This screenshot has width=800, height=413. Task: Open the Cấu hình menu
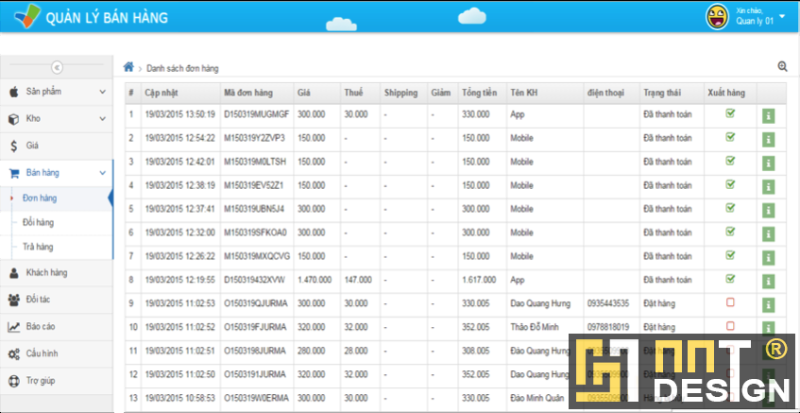[56, 353]
